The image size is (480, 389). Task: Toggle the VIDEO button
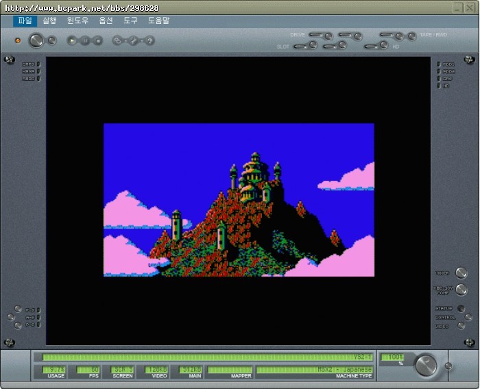[x=461, y=326]
